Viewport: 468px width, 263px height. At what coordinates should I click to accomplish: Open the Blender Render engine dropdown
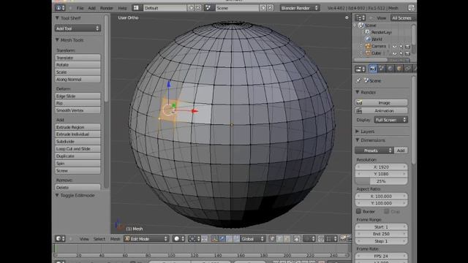[299, 8]
